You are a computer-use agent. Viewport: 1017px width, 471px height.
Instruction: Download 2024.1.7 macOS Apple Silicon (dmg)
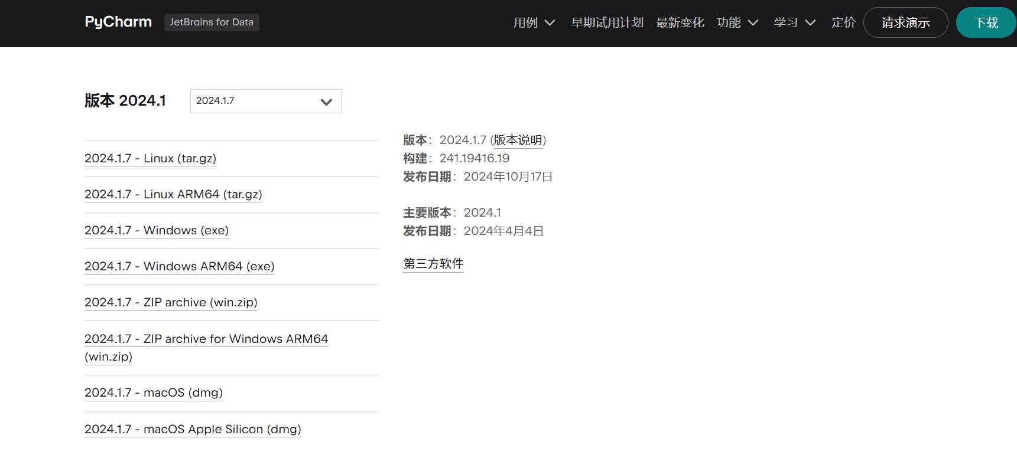coord(193,429)
